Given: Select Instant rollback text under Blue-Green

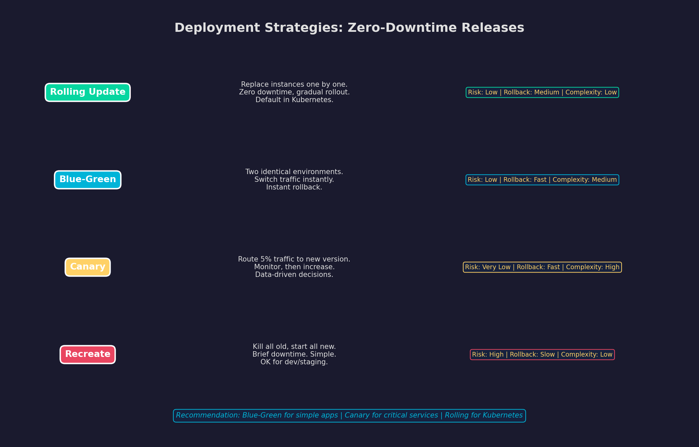Looking at the screenshot, I should coord(294,187).
